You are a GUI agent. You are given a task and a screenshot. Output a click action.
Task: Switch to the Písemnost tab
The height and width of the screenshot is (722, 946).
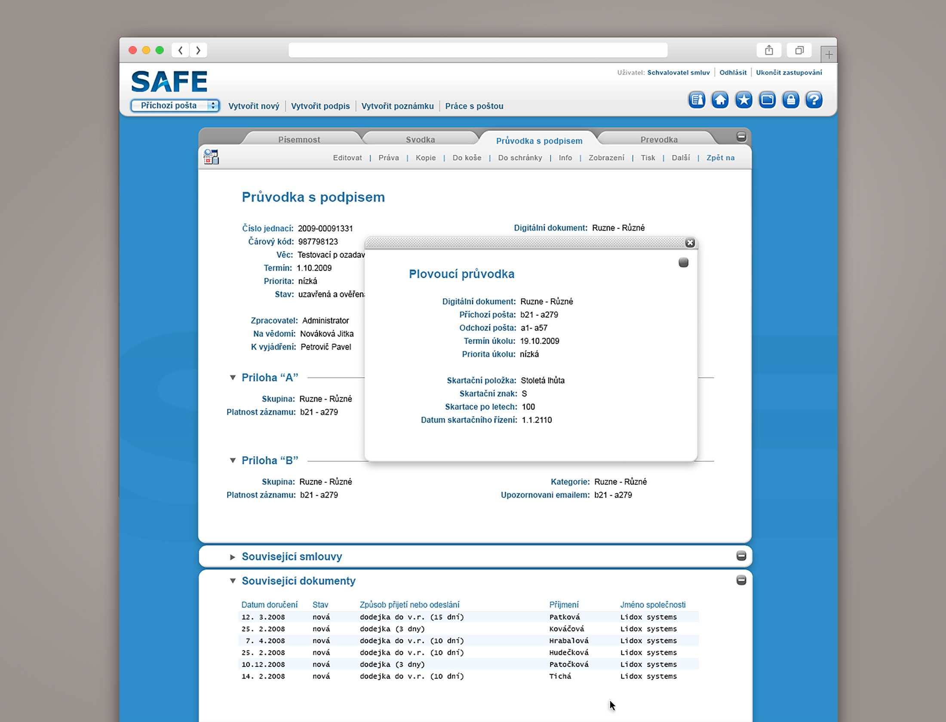pos(299,139)
